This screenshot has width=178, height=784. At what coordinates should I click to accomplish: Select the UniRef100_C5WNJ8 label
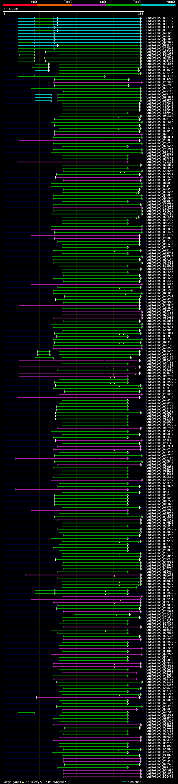pos(160,140)
